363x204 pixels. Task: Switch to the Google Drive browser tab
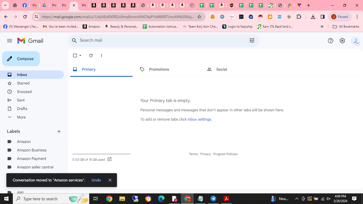pyautogui.click(x=44, y=5)
